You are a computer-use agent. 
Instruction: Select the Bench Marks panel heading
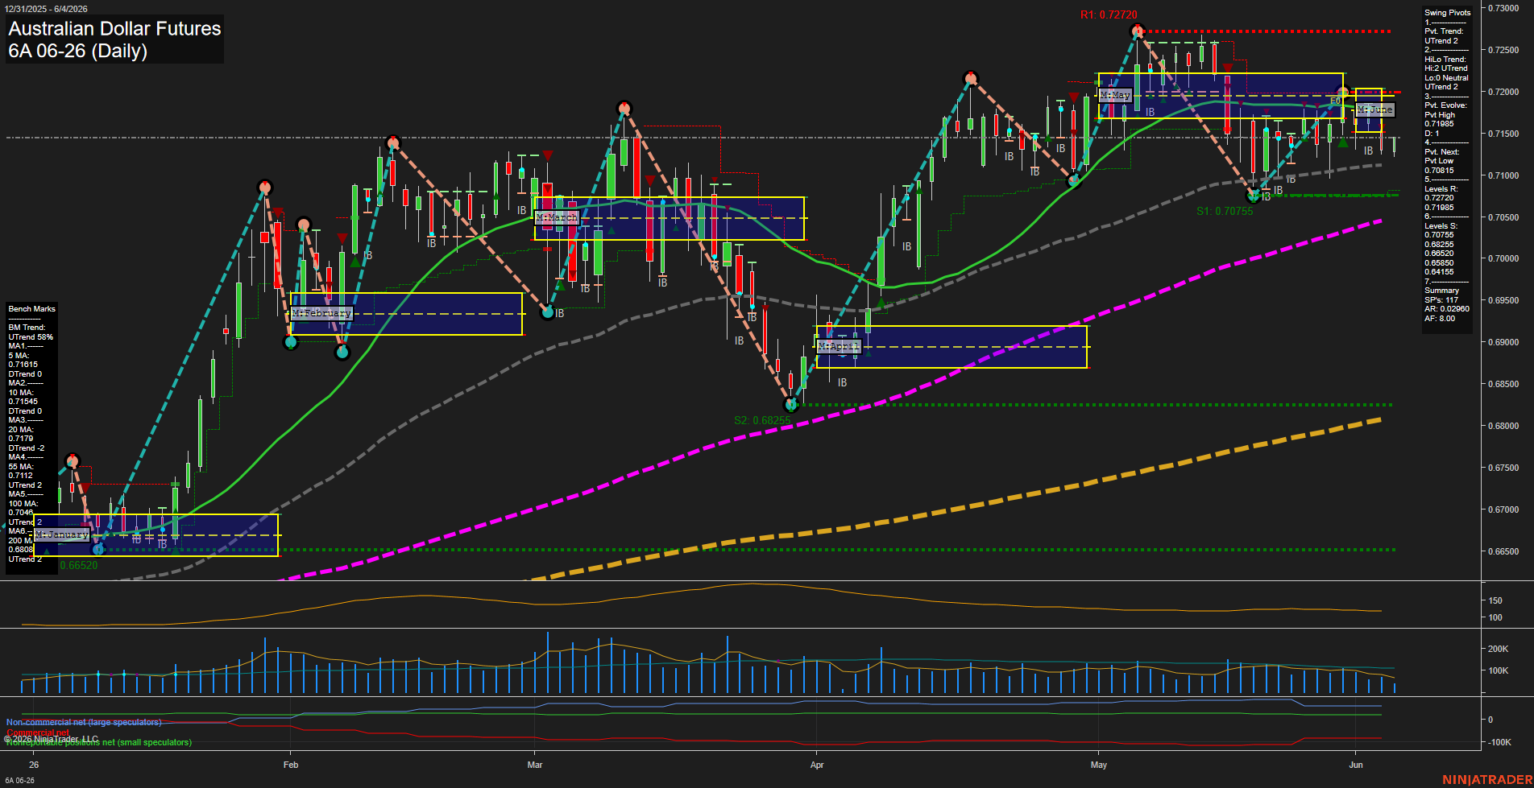(31, 309)
